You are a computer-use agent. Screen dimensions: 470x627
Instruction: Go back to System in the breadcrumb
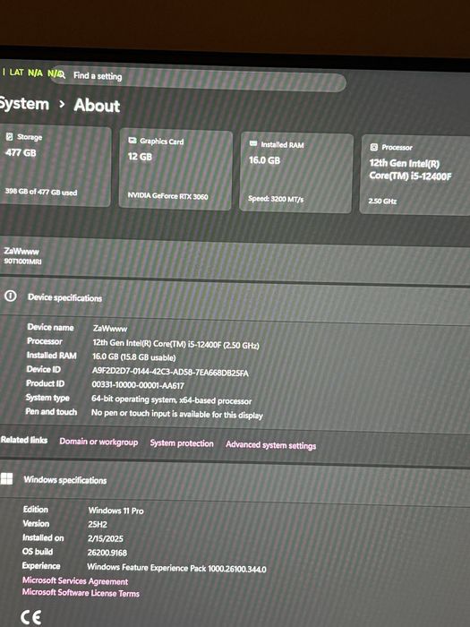24,104
